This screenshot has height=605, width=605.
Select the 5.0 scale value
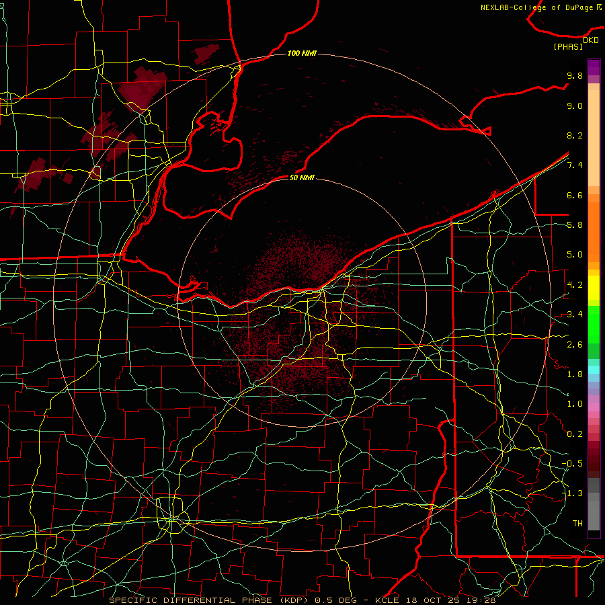click(x=575, y=255)
